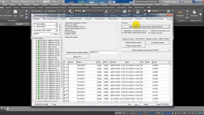
Task: Click 'В буфер марку кабеля' button
Action: tap(133, 46)
